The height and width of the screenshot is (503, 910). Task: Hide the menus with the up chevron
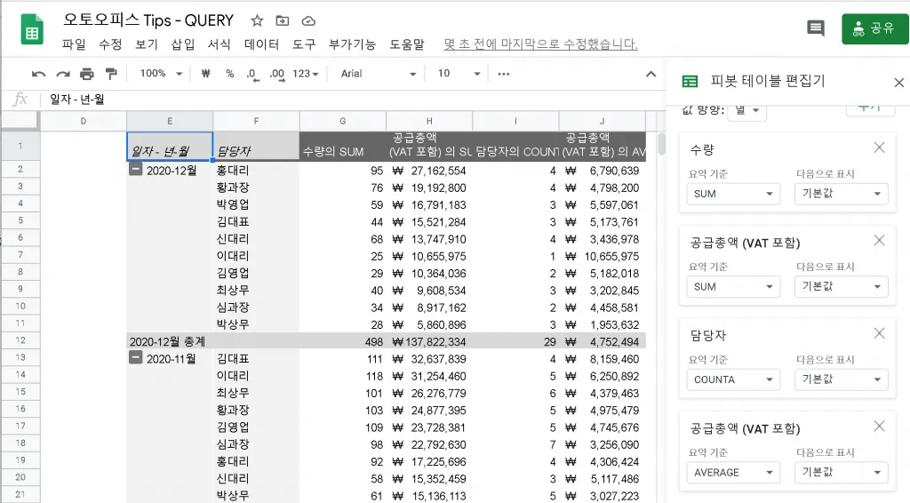651,75
